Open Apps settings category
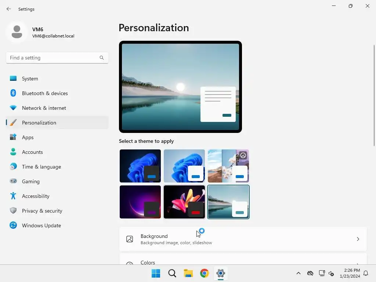This screenshot has height=282, width=376. [57, 137]
